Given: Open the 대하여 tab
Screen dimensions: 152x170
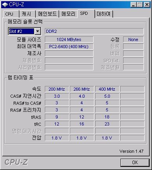Looking at the screenshot, I should (104, 14).
